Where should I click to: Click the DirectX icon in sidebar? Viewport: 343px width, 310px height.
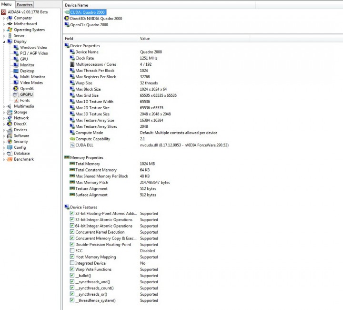pyautogui.click(x=10, y=124)
